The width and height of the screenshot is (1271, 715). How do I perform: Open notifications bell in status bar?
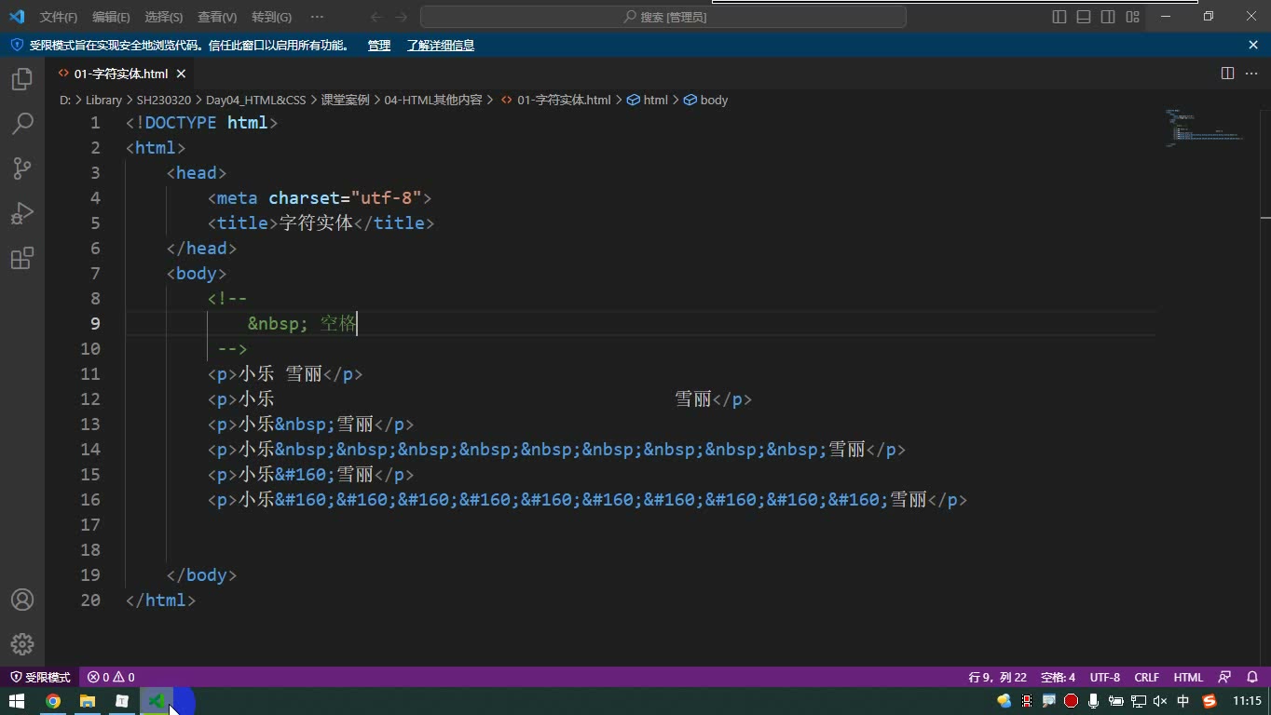(1252, 677)
